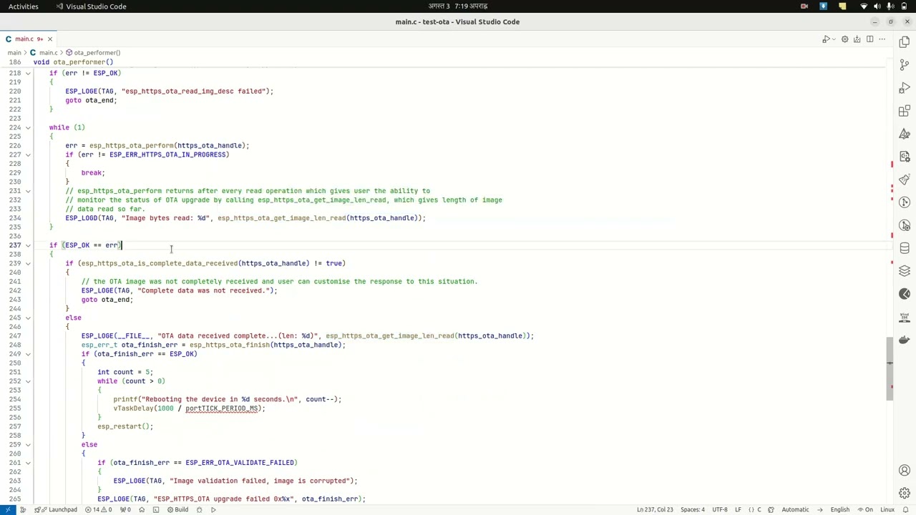Fold the block at line 239
916x515 pixels.
28,263
